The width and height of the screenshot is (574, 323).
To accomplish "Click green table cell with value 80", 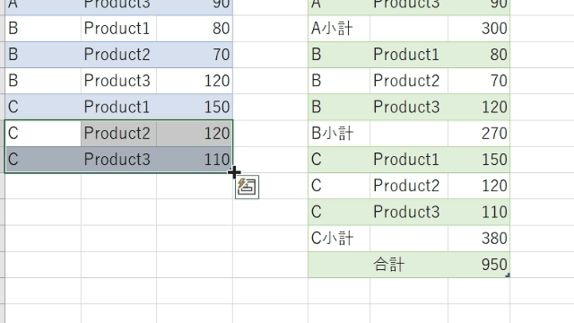I will click(x=479, y=55).
